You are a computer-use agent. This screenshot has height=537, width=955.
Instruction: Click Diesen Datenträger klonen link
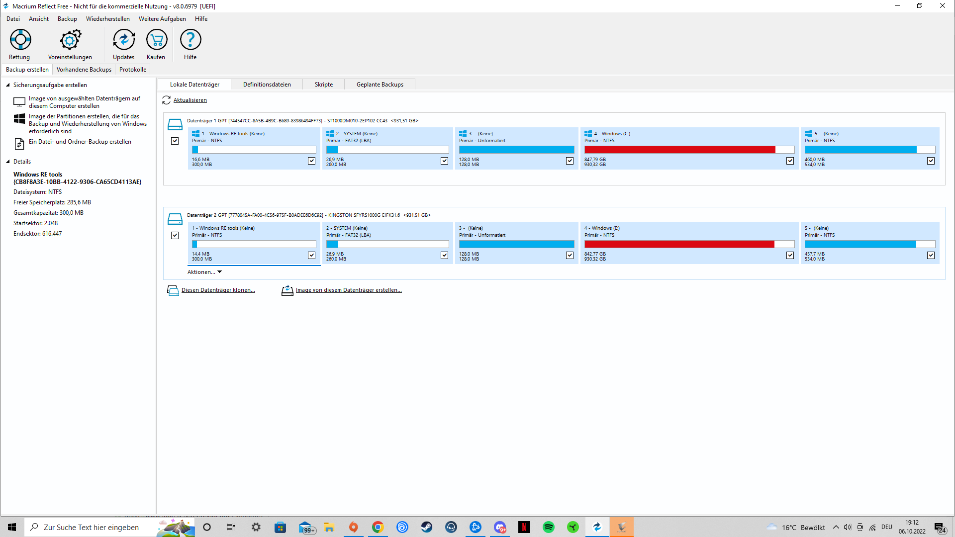coord(218,290)
